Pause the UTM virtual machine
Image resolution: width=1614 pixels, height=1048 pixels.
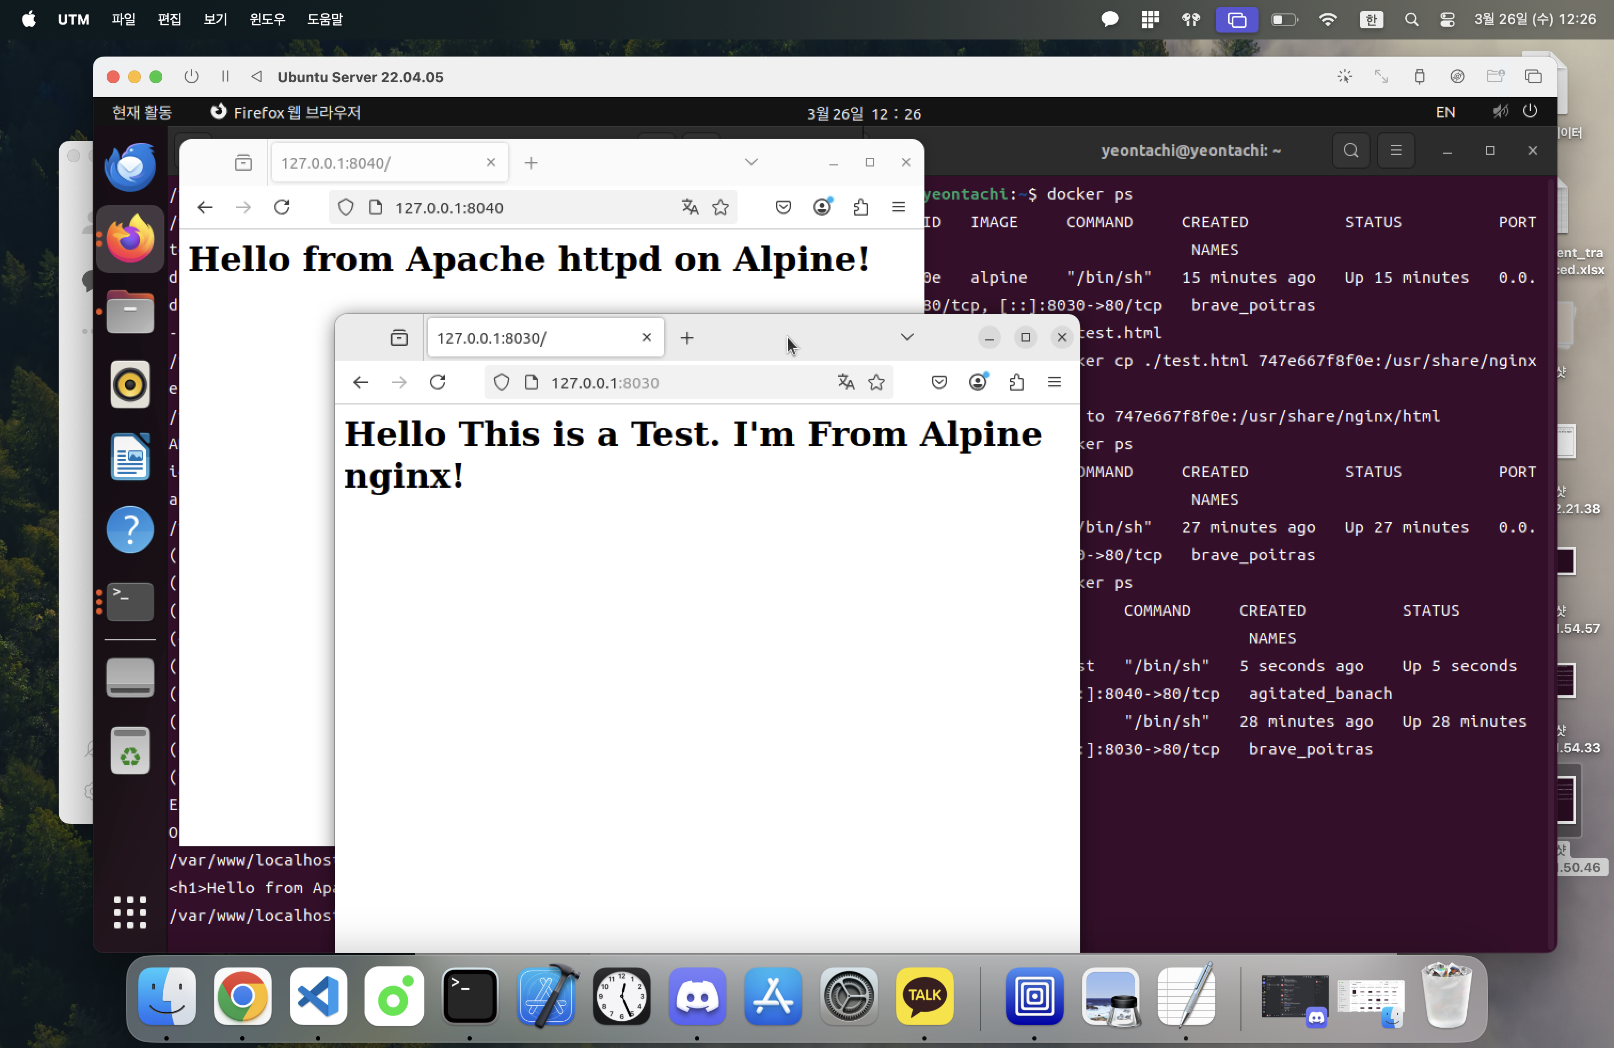pyautogui.click(x=225, y=77)
